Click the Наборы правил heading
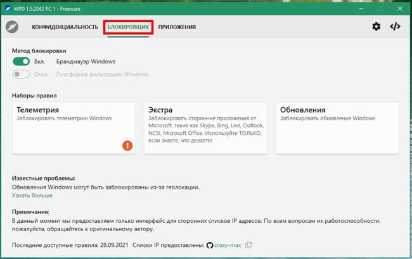Screen dimensions: 412x259 tap(34, 96)
